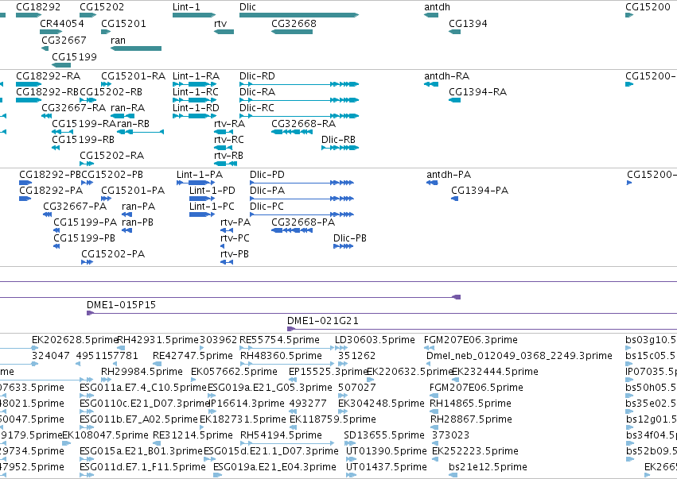
Task: Open protein feature Dlic-PB
Action: [x=343, y=246]
